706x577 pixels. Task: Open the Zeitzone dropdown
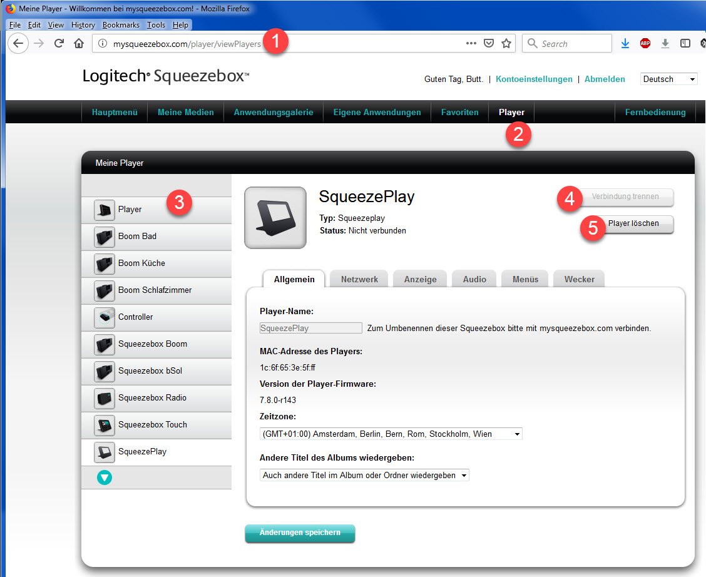tap(391, 434)
